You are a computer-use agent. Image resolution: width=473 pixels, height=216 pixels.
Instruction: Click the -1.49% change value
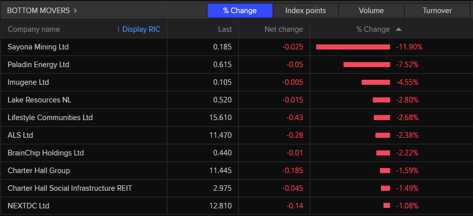[x=407, y=188]
